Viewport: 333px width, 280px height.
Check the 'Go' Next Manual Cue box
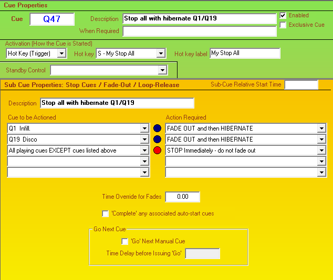[124, 241]
